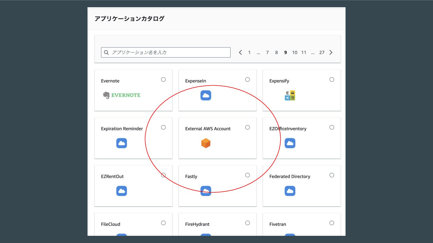Click the External AWS Account orange cube icon
Image resolution: width=433 pixels, height=243 pixels.
coord(206,143)
